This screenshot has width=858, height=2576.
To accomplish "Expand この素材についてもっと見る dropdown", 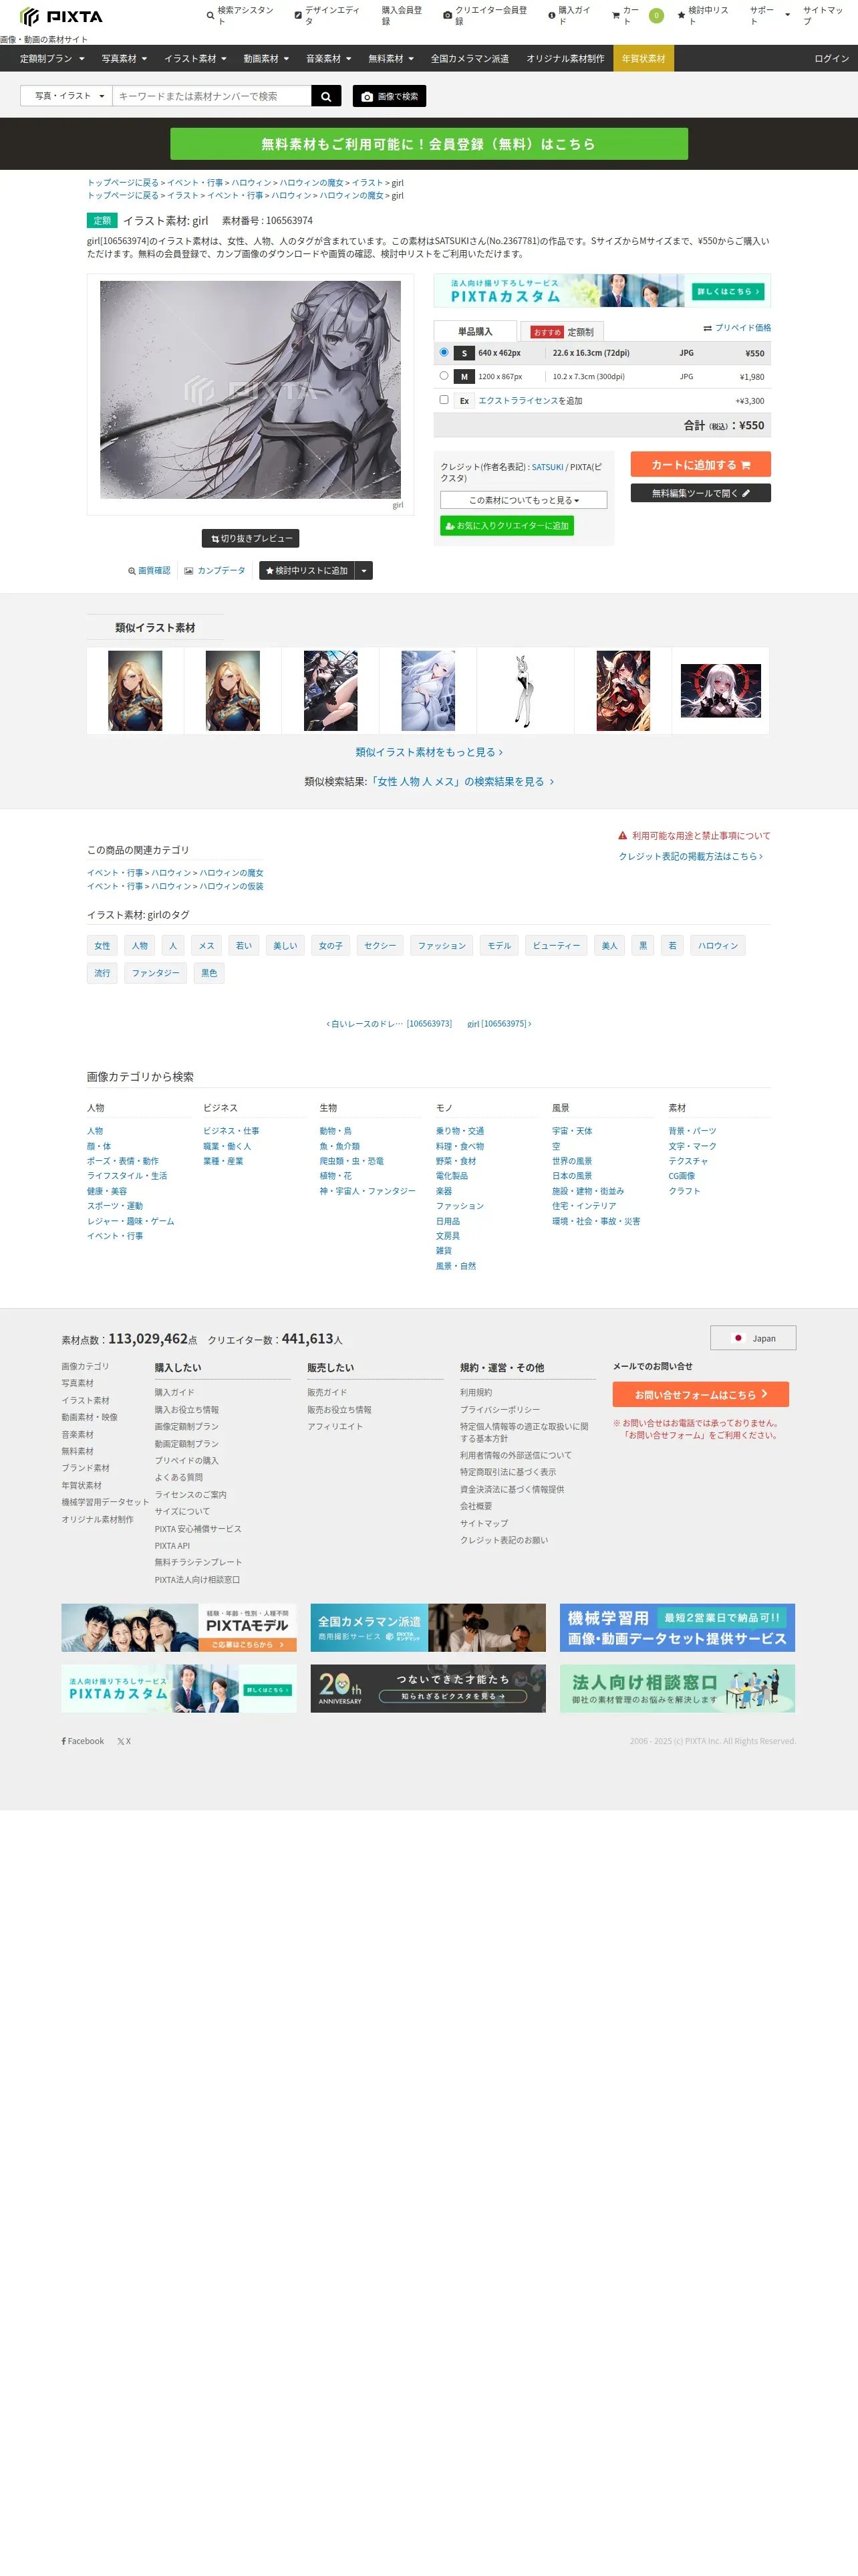I will [525, 500].
